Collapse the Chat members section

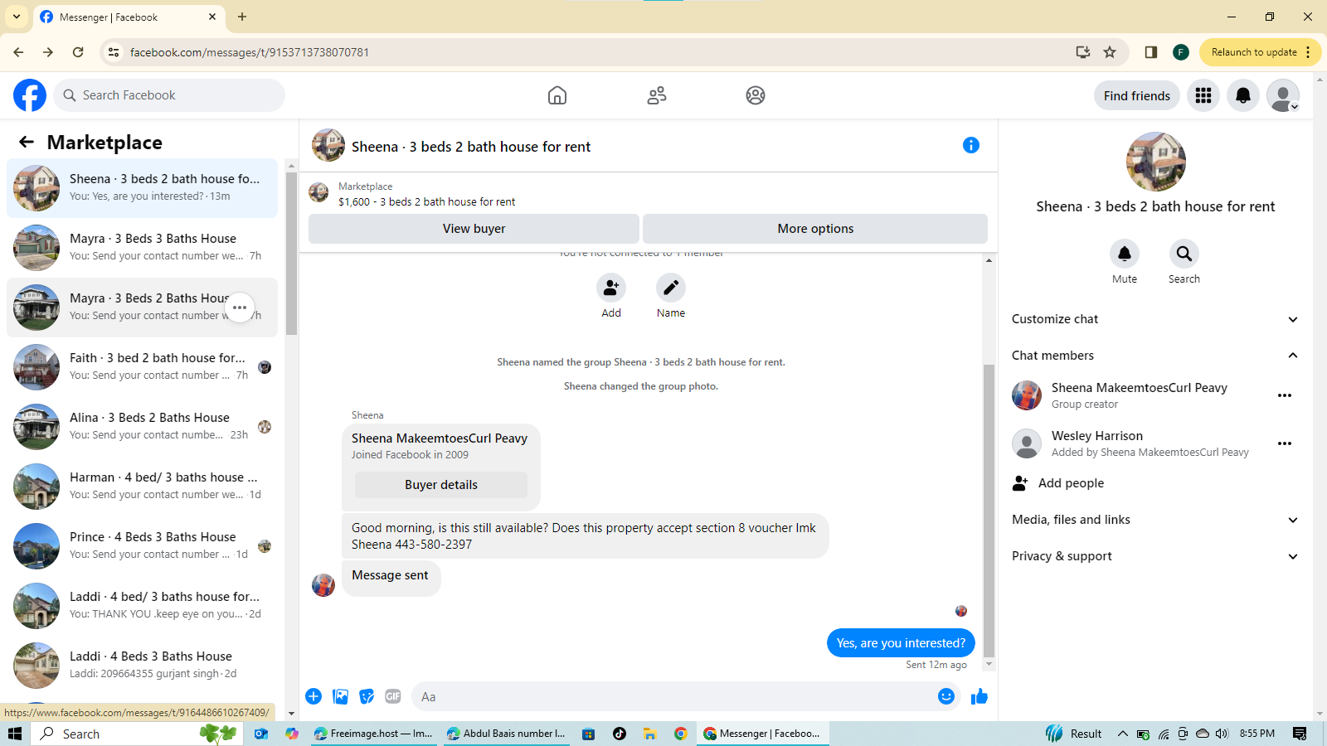pos(1154,356)
